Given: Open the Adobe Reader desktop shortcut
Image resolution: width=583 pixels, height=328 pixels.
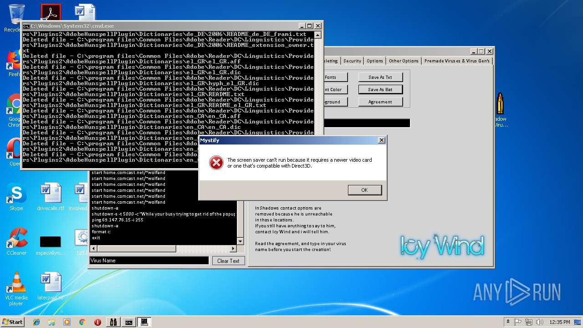Looking at the screenshot, I should click(x=51, y=12).
